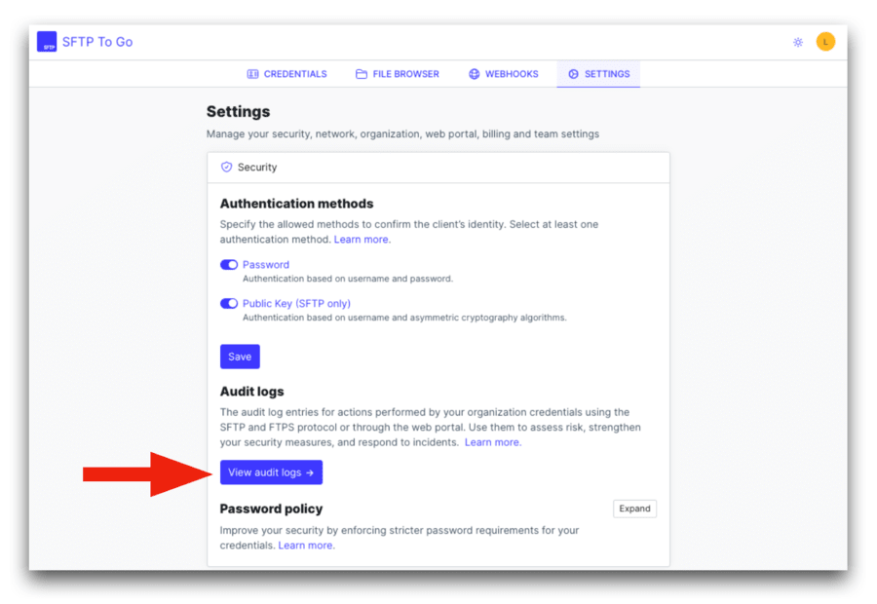Save the authentication method settings
877x604 pixels.
(x=240, y=356)
